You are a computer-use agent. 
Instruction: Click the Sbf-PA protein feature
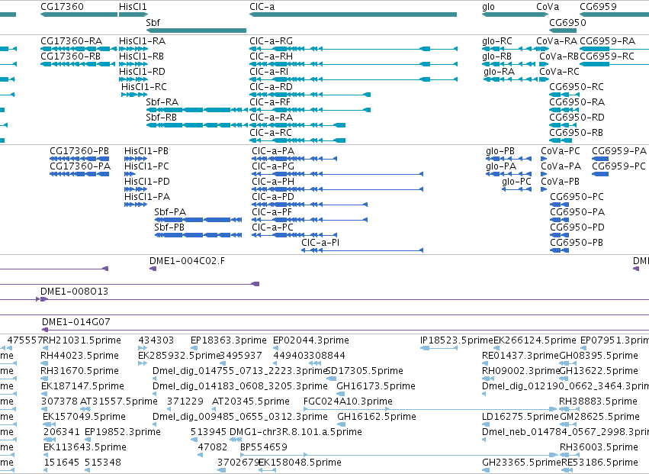[x=198, y=220]
